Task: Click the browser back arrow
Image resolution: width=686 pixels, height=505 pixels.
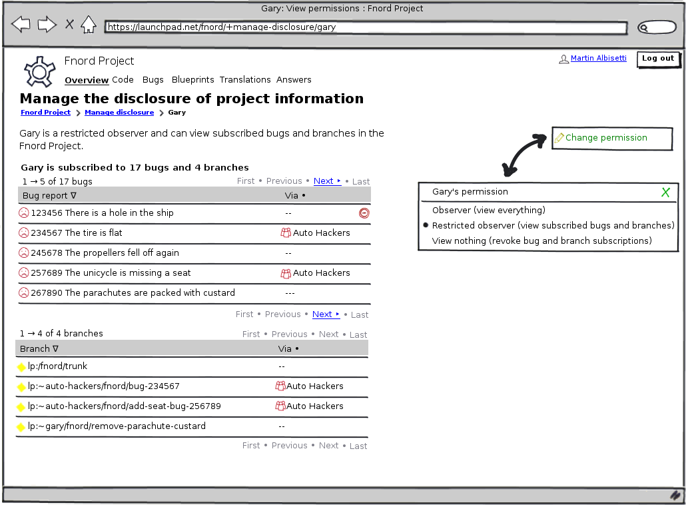Action: [21, 25]
